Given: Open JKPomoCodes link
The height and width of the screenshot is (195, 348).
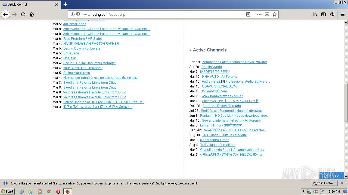Looking at the screenshot, I should (74, 24).
